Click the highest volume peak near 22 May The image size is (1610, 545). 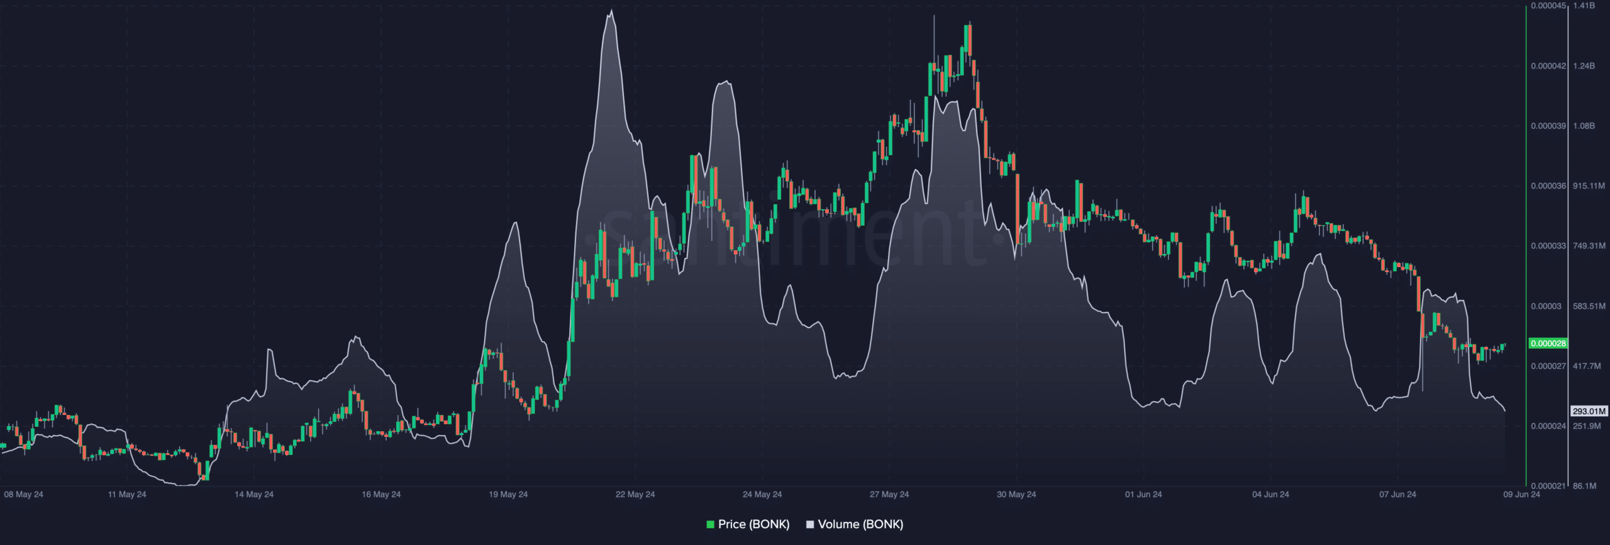click(x=611, y=11)
